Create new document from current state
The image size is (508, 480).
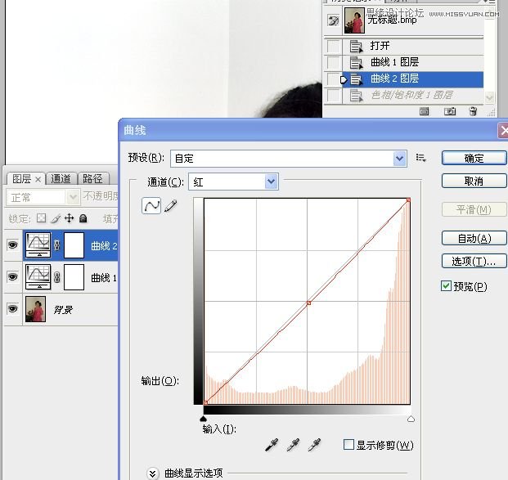coord(424,111)
